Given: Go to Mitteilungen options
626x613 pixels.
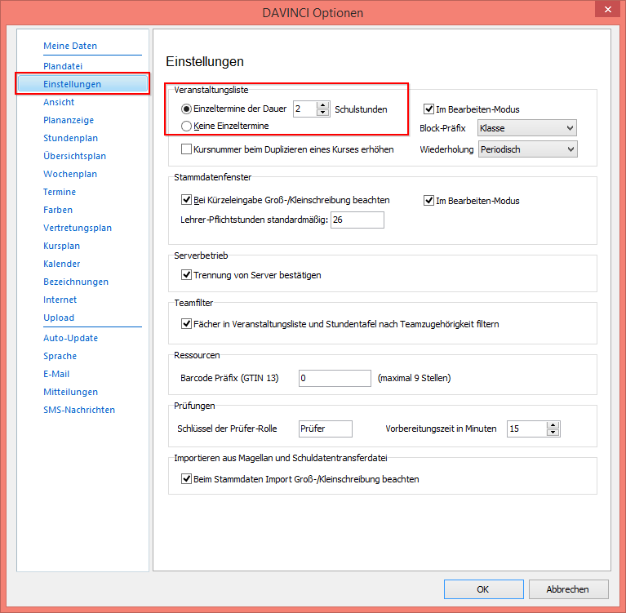Looking at the screenshot, I should coord(70,392).
